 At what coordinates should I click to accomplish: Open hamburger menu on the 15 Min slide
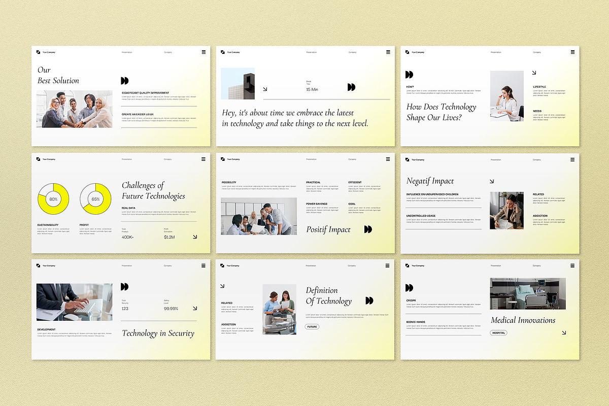(x=388, y=52)
